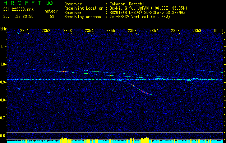
Task: Click the timestamp 25.11.22 23:50
Action: click(18, 16)
